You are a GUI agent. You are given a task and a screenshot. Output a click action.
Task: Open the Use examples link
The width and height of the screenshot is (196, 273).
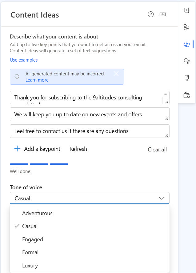(x=24, y=60)
